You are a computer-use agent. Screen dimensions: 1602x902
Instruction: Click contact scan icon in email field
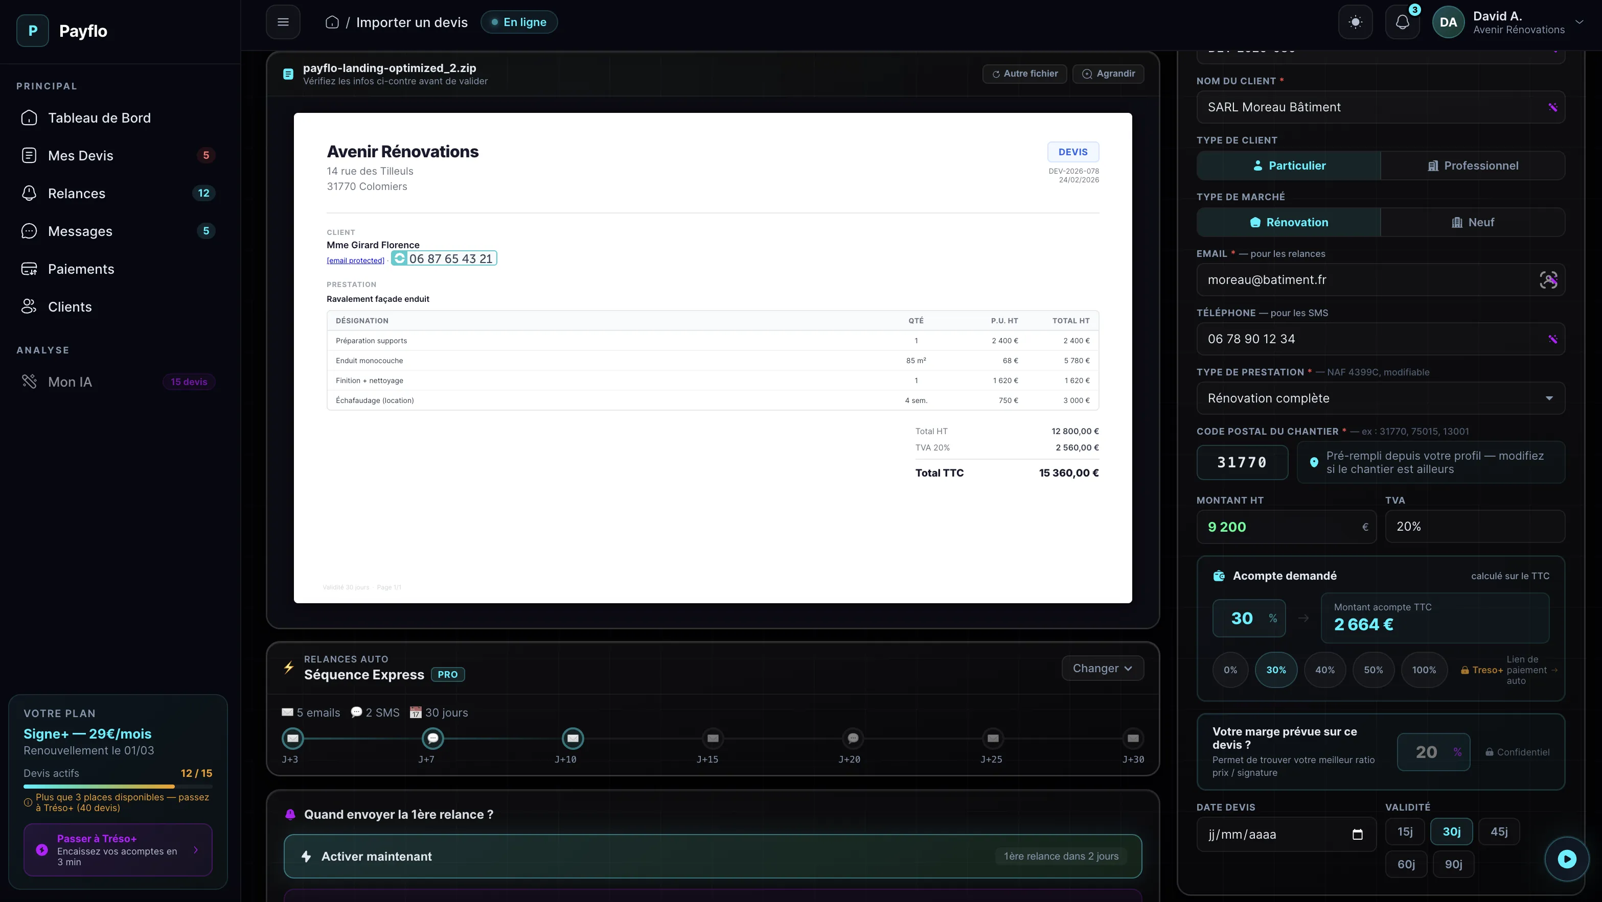1548,280
